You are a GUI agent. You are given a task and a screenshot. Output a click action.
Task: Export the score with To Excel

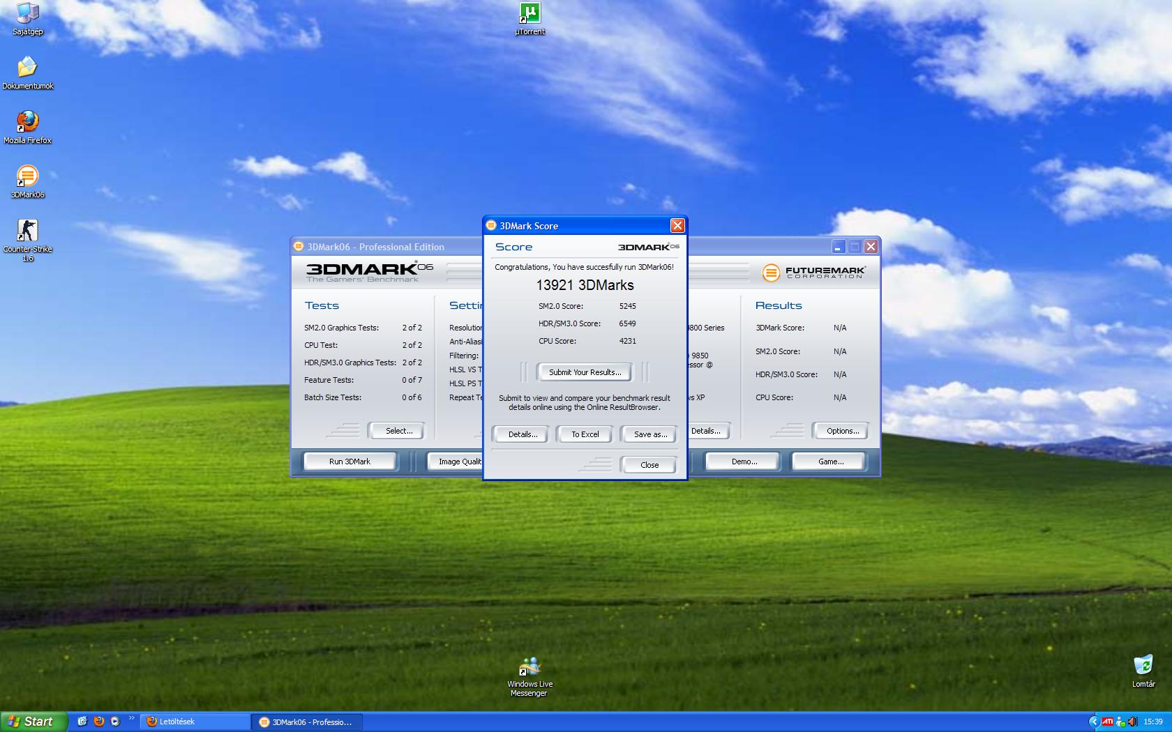tap(585, 434)
